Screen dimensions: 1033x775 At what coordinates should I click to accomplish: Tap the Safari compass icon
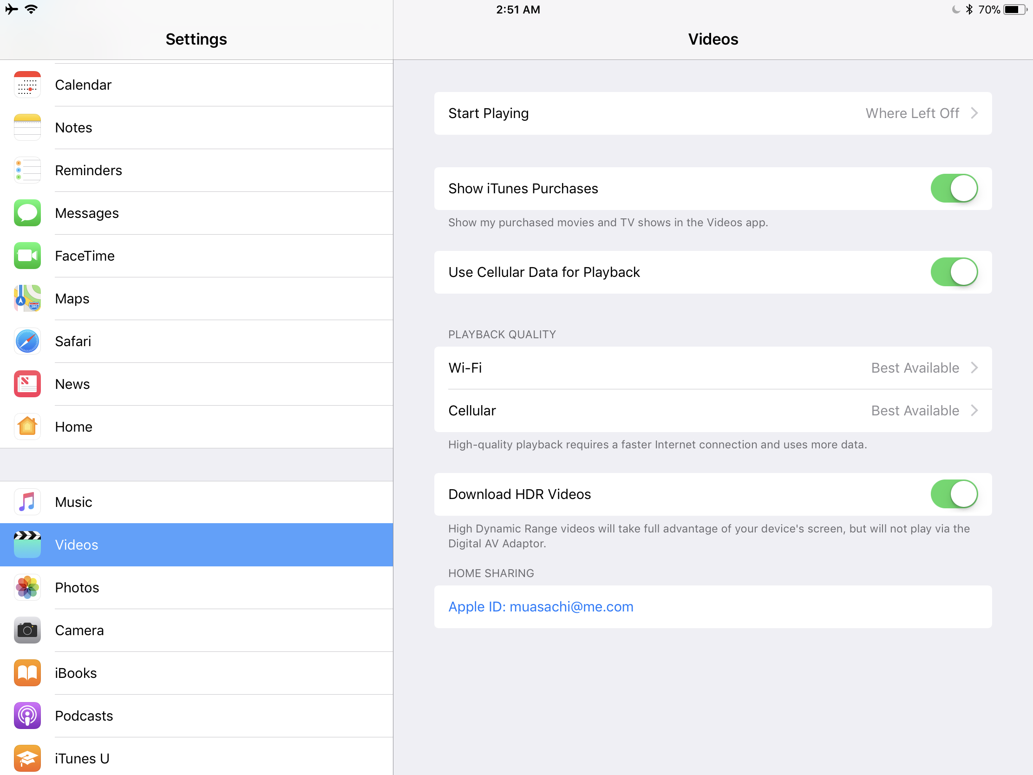coord(27,341)
